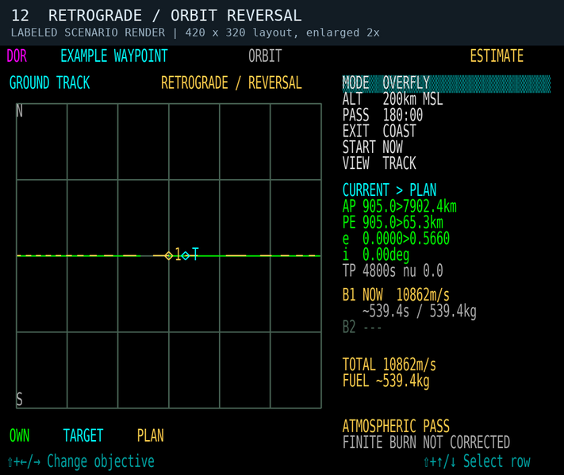Select the ESTIMATE header label
This screenshot has height=475, width=564.
coord(497,56)
